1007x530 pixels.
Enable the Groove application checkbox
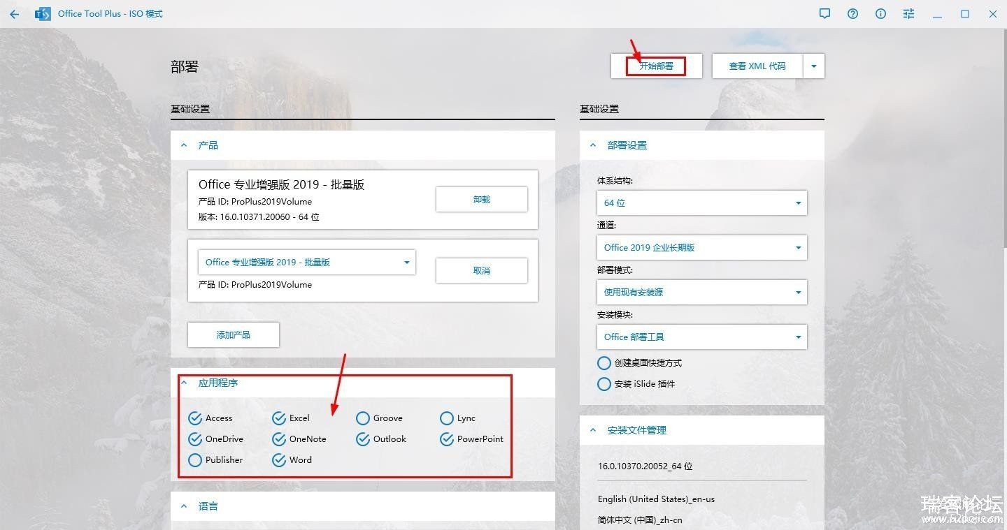point(362,418)
